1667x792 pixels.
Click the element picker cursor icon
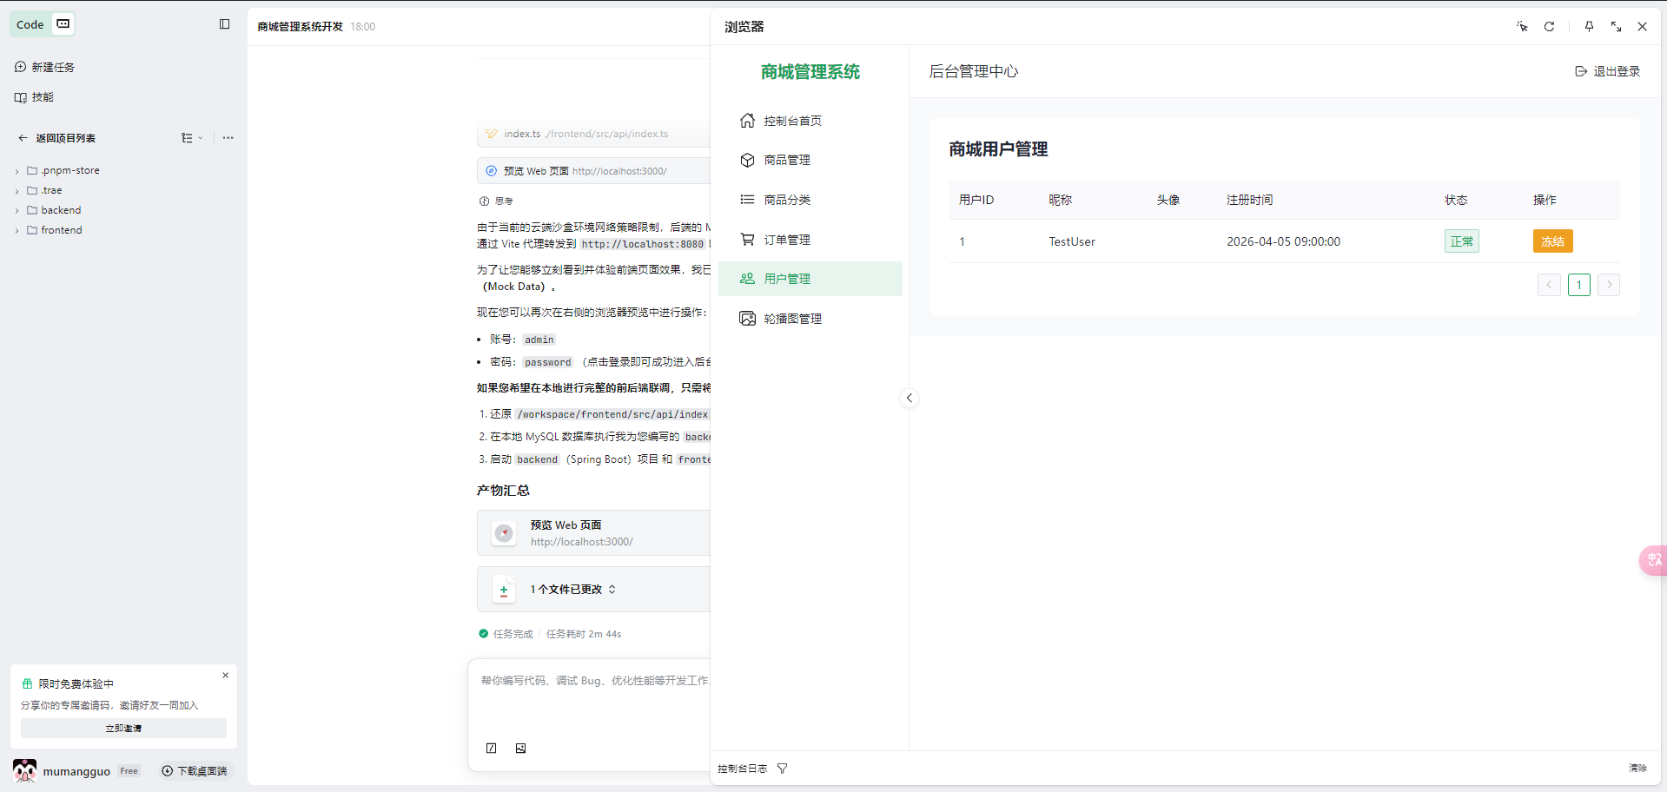pos(1522,27)
